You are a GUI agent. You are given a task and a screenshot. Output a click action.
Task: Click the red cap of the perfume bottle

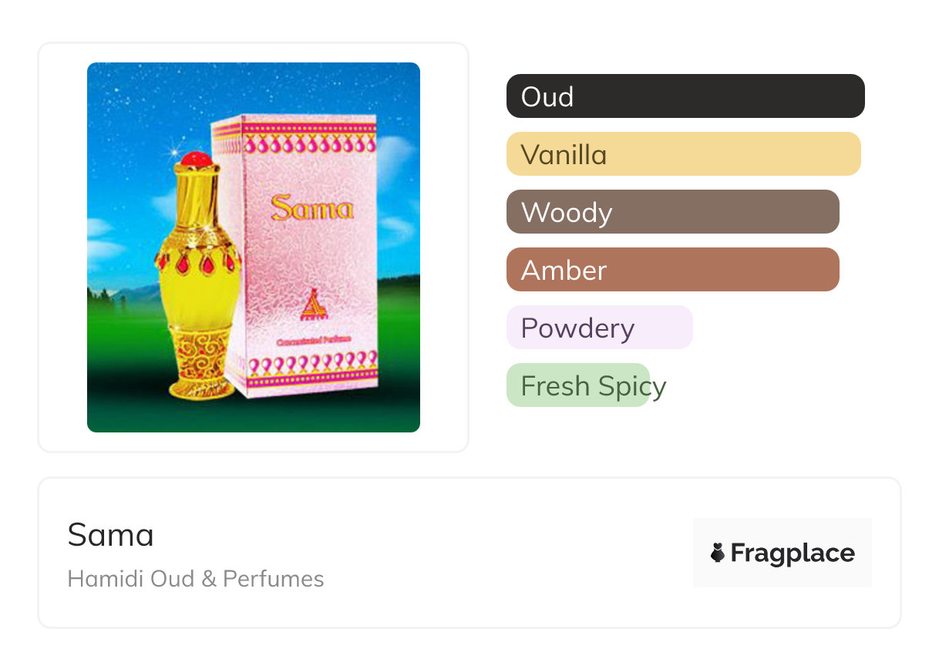[196, 160]
